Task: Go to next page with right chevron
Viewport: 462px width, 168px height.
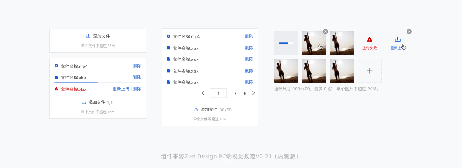Action: pyautogui.click(x=253, y=93)
